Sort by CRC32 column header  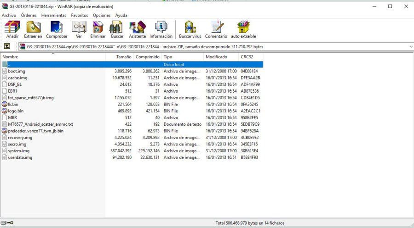(251, 57)
